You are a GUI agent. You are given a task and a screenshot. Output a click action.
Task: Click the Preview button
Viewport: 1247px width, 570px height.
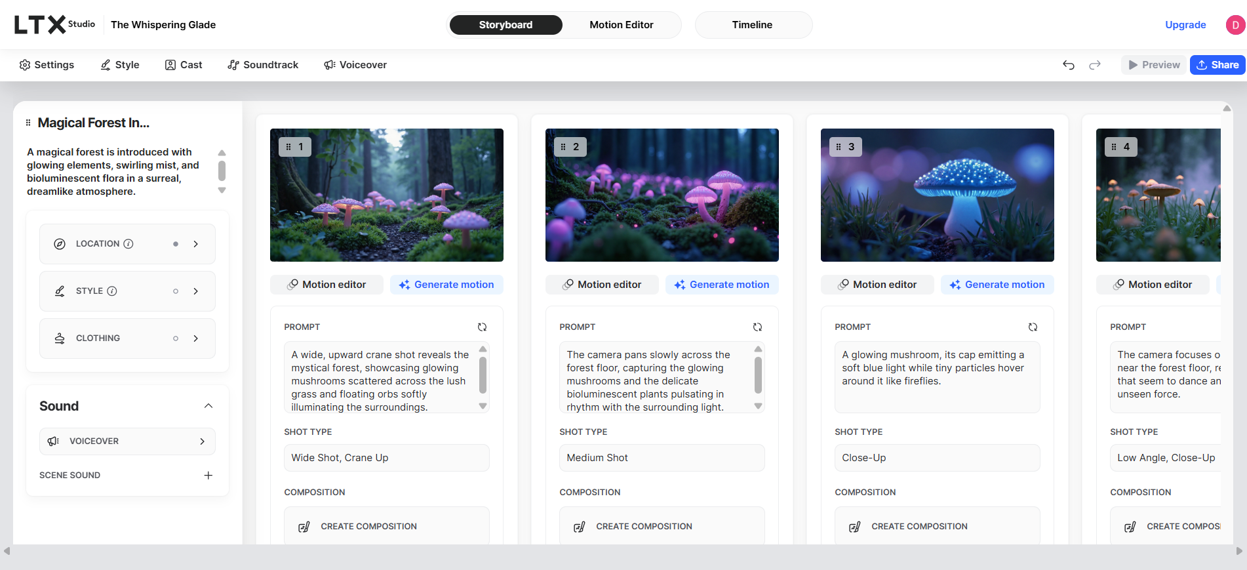[x=1154, y=65]
